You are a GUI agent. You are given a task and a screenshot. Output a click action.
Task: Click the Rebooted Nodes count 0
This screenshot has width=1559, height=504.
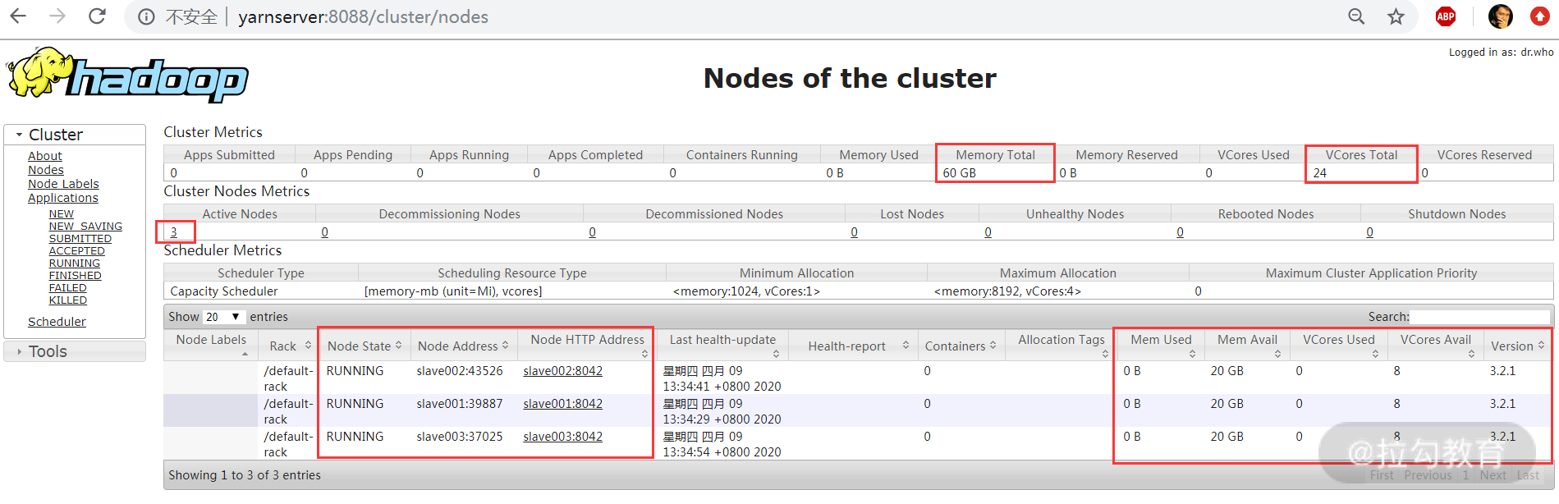click(x=1181, y=232)
